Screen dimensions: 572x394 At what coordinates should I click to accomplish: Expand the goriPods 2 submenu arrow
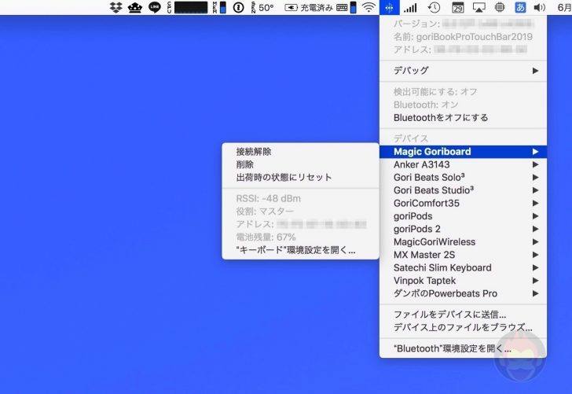535,229
